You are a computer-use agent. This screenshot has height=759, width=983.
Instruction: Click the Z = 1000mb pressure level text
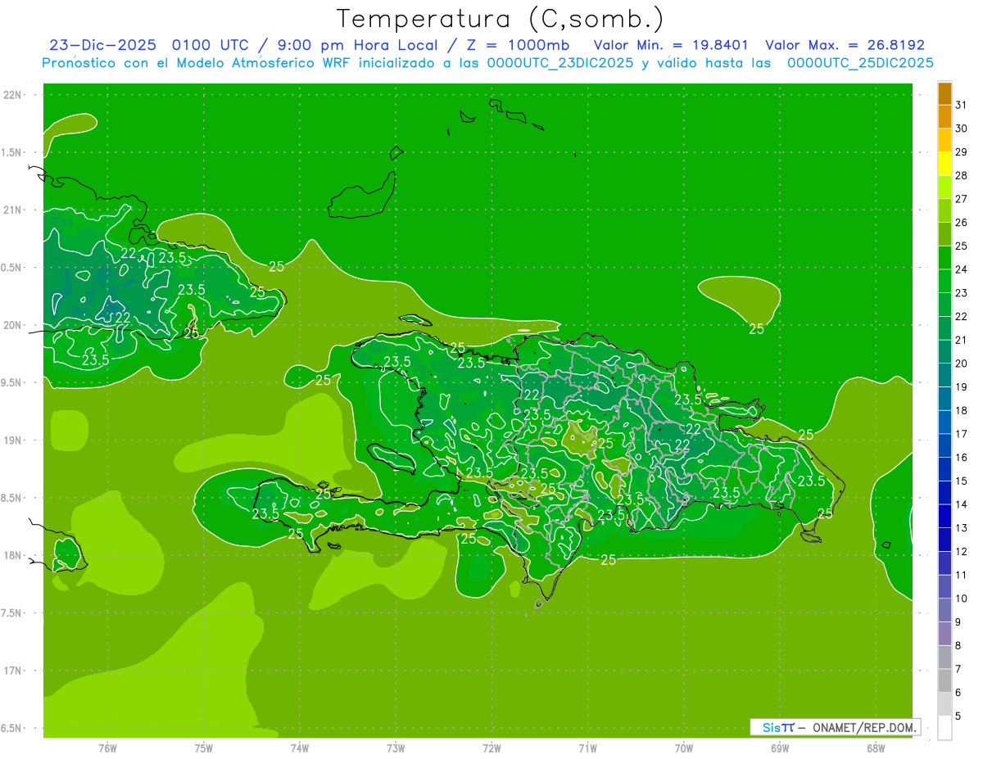point(518,45)
